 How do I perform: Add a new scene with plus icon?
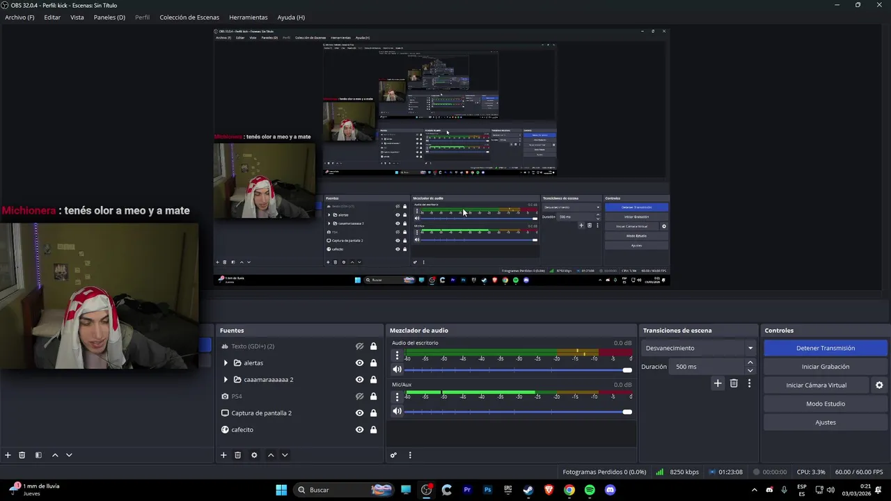pyautogui.click(x=8, y=455)
